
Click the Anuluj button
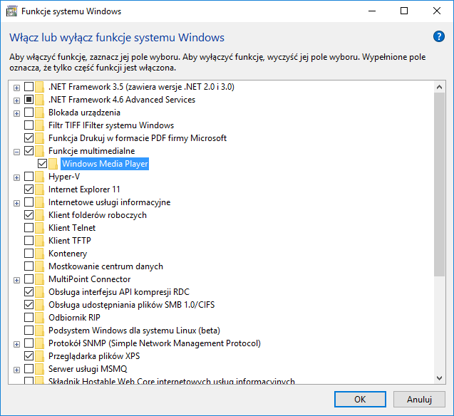[419, 399]
